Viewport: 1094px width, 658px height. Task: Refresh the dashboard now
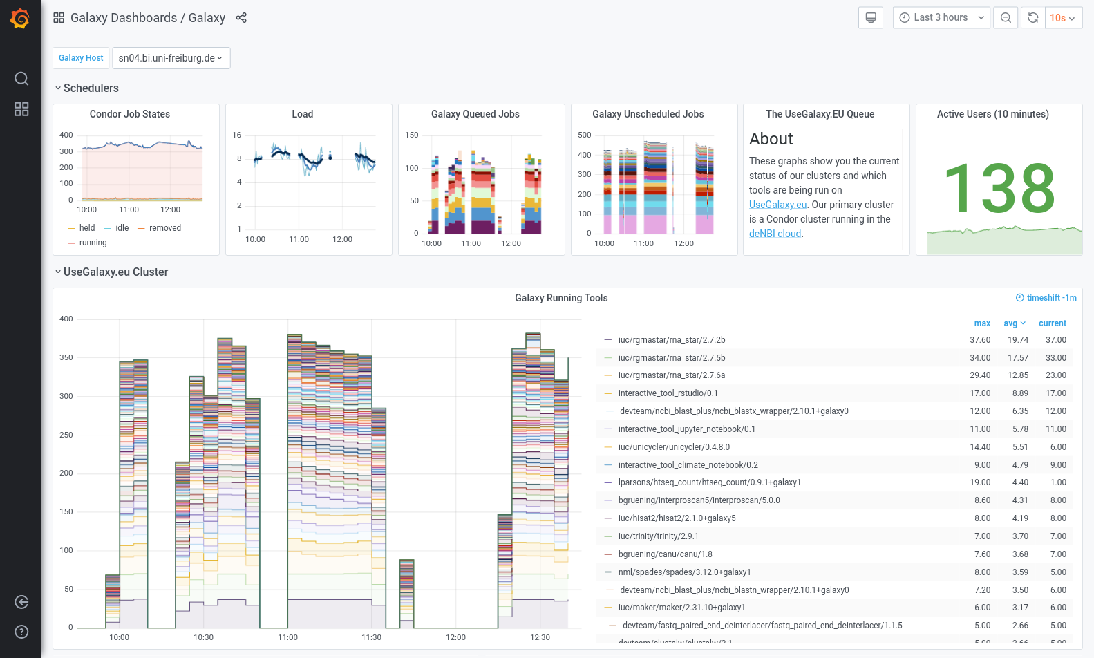click(1033, 18)
